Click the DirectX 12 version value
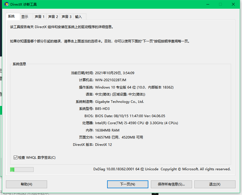Image resolution: width=242 pixels, height=195 pixels. 103,145
